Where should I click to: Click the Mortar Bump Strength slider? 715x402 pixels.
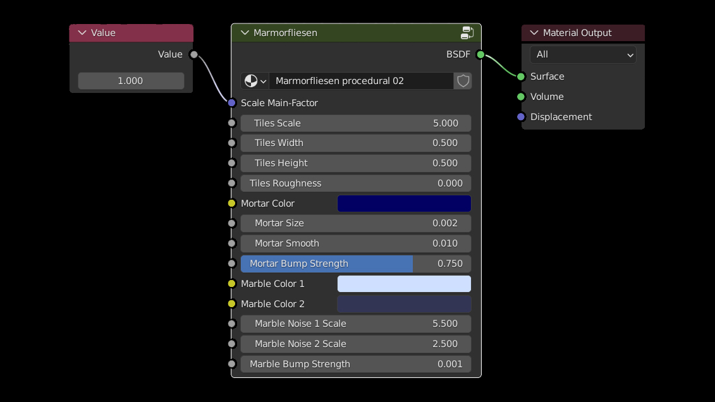(356, 264)
